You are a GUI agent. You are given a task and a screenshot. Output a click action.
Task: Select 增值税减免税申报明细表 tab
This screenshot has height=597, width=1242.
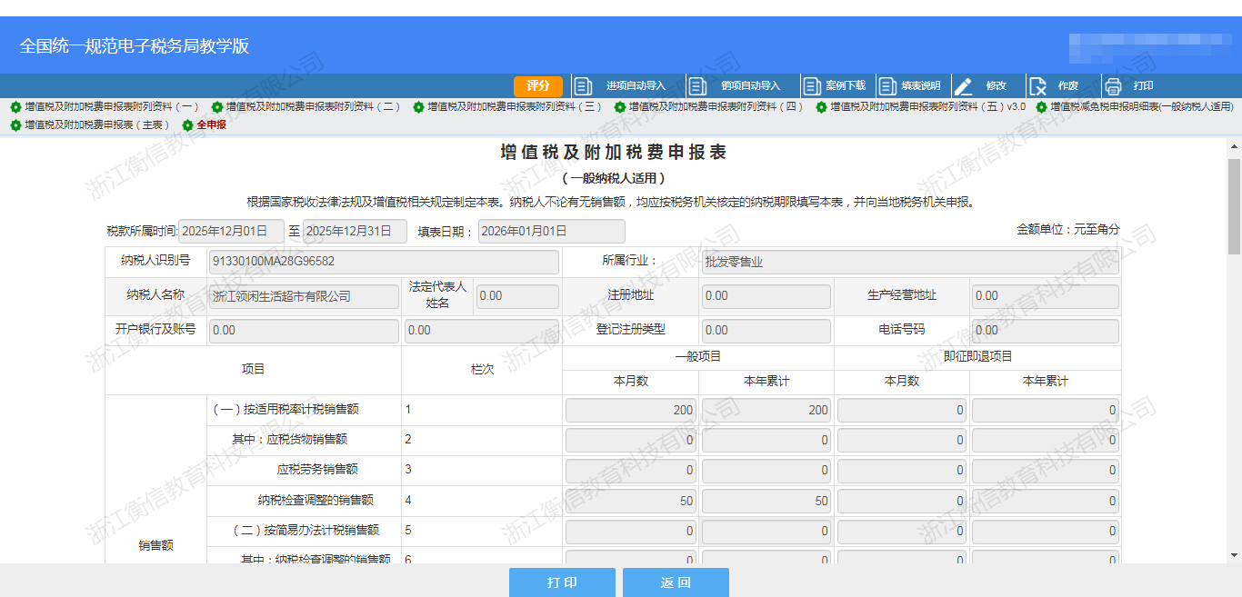[x=1141, y=107]
